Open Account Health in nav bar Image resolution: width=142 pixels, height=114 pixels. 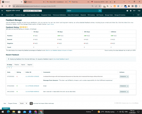tap(10, 15)
